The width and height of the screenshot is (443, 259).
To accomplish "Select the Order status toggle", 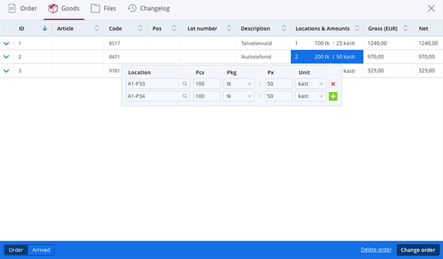I will (16, 250).
